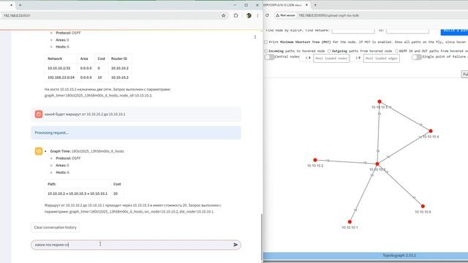Reload the Topolograph page
The image size is (468, 263).
pos(267,15)
